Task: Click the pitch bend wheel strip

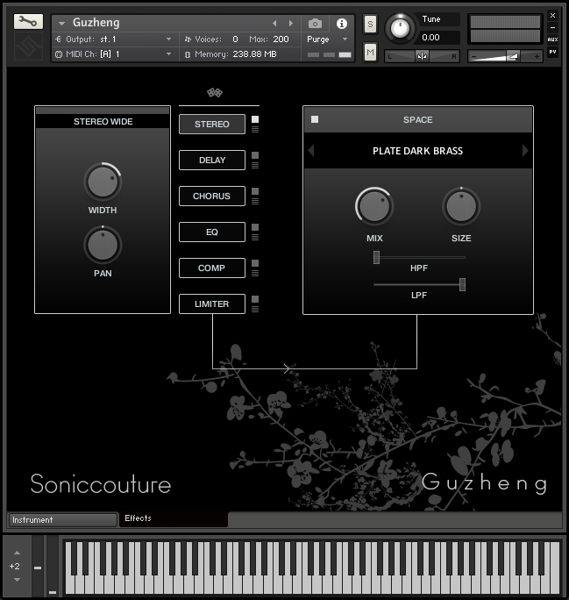Action: (38, 566)
